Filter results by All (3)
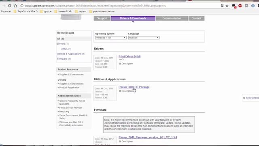 point(60,39)
